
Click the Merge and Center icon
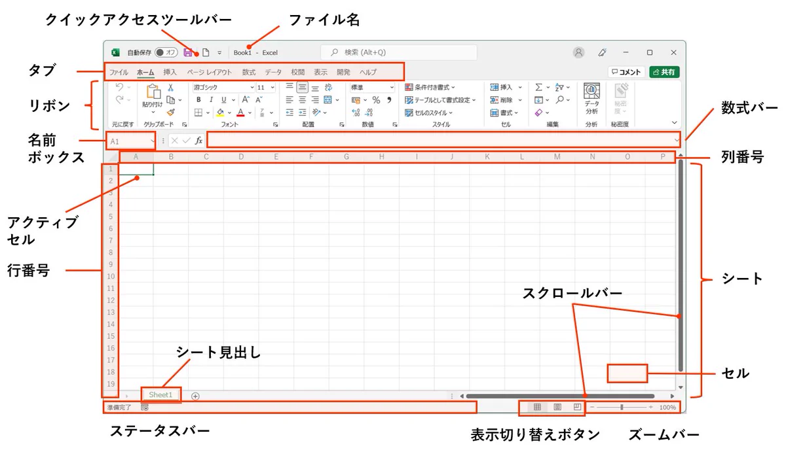[x=329, y=99]
